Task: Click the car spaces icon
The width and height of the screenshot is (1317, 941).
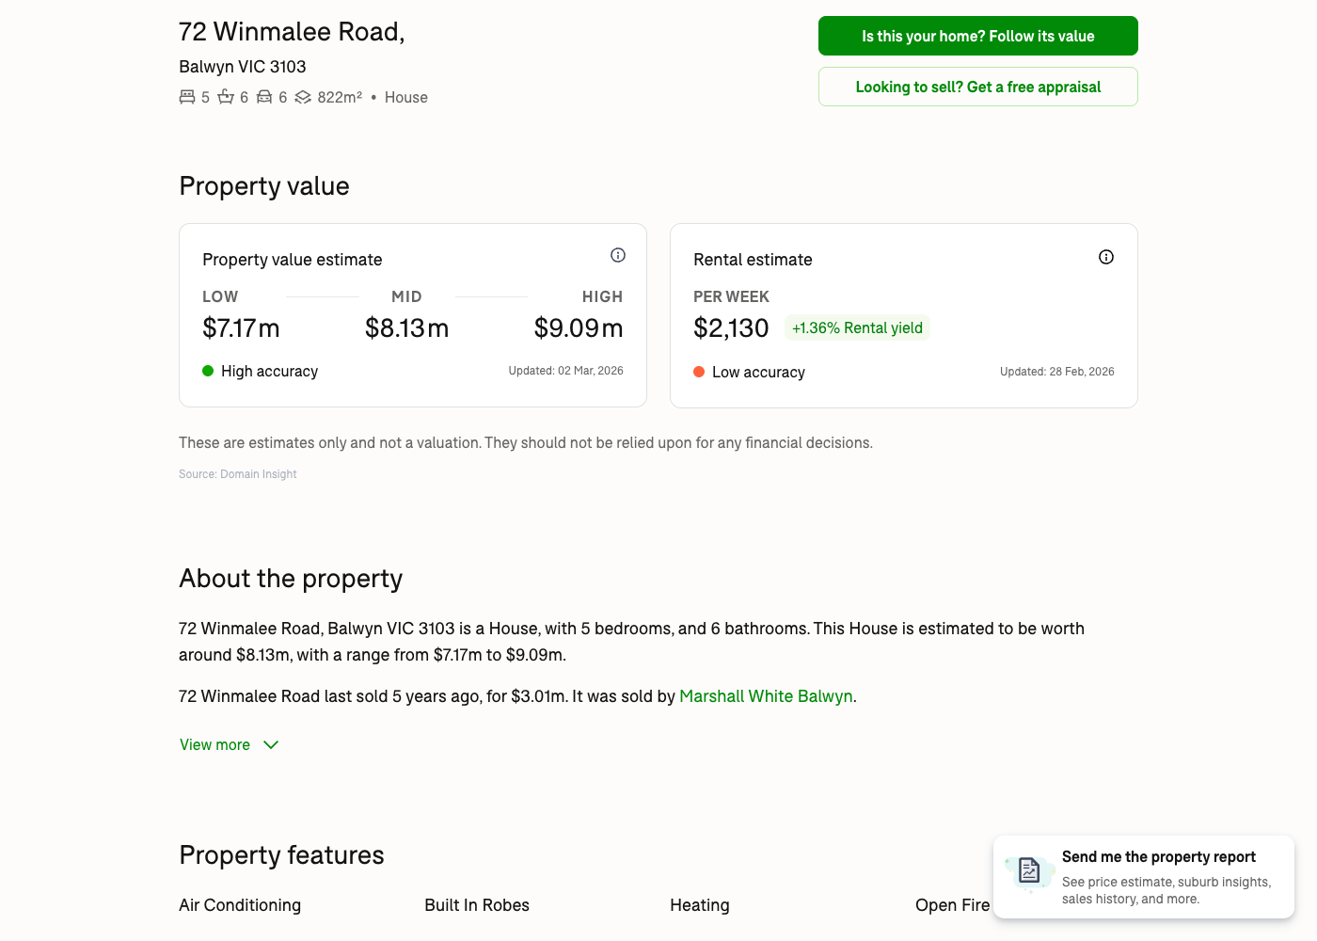Action: click(264, 97)
